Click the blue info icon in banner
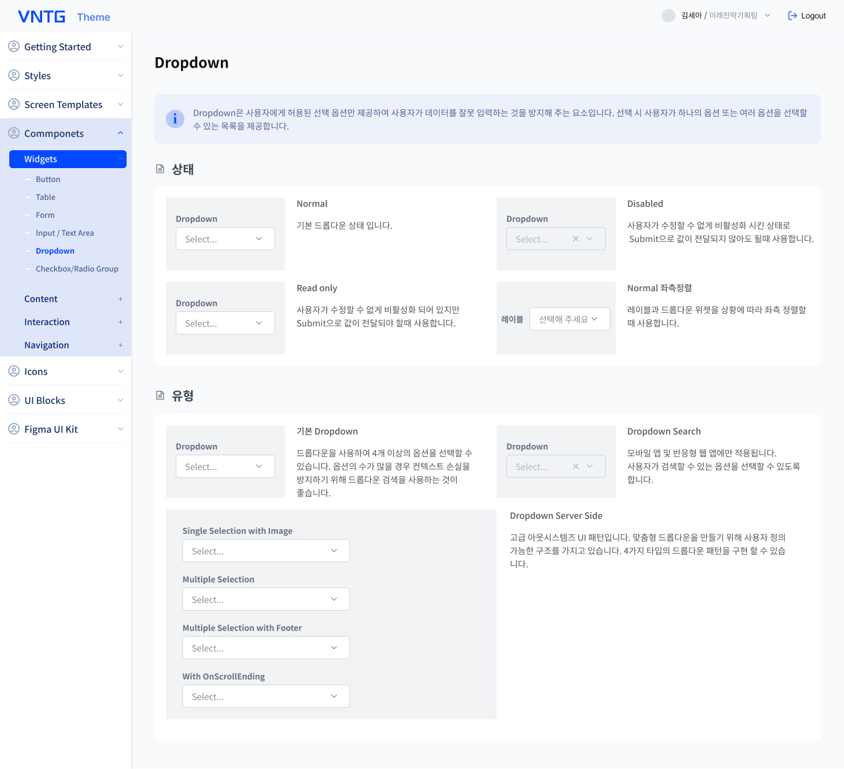The height and width of the screenshot is (769, 844). pyautogui.click(x=175, y=119)
